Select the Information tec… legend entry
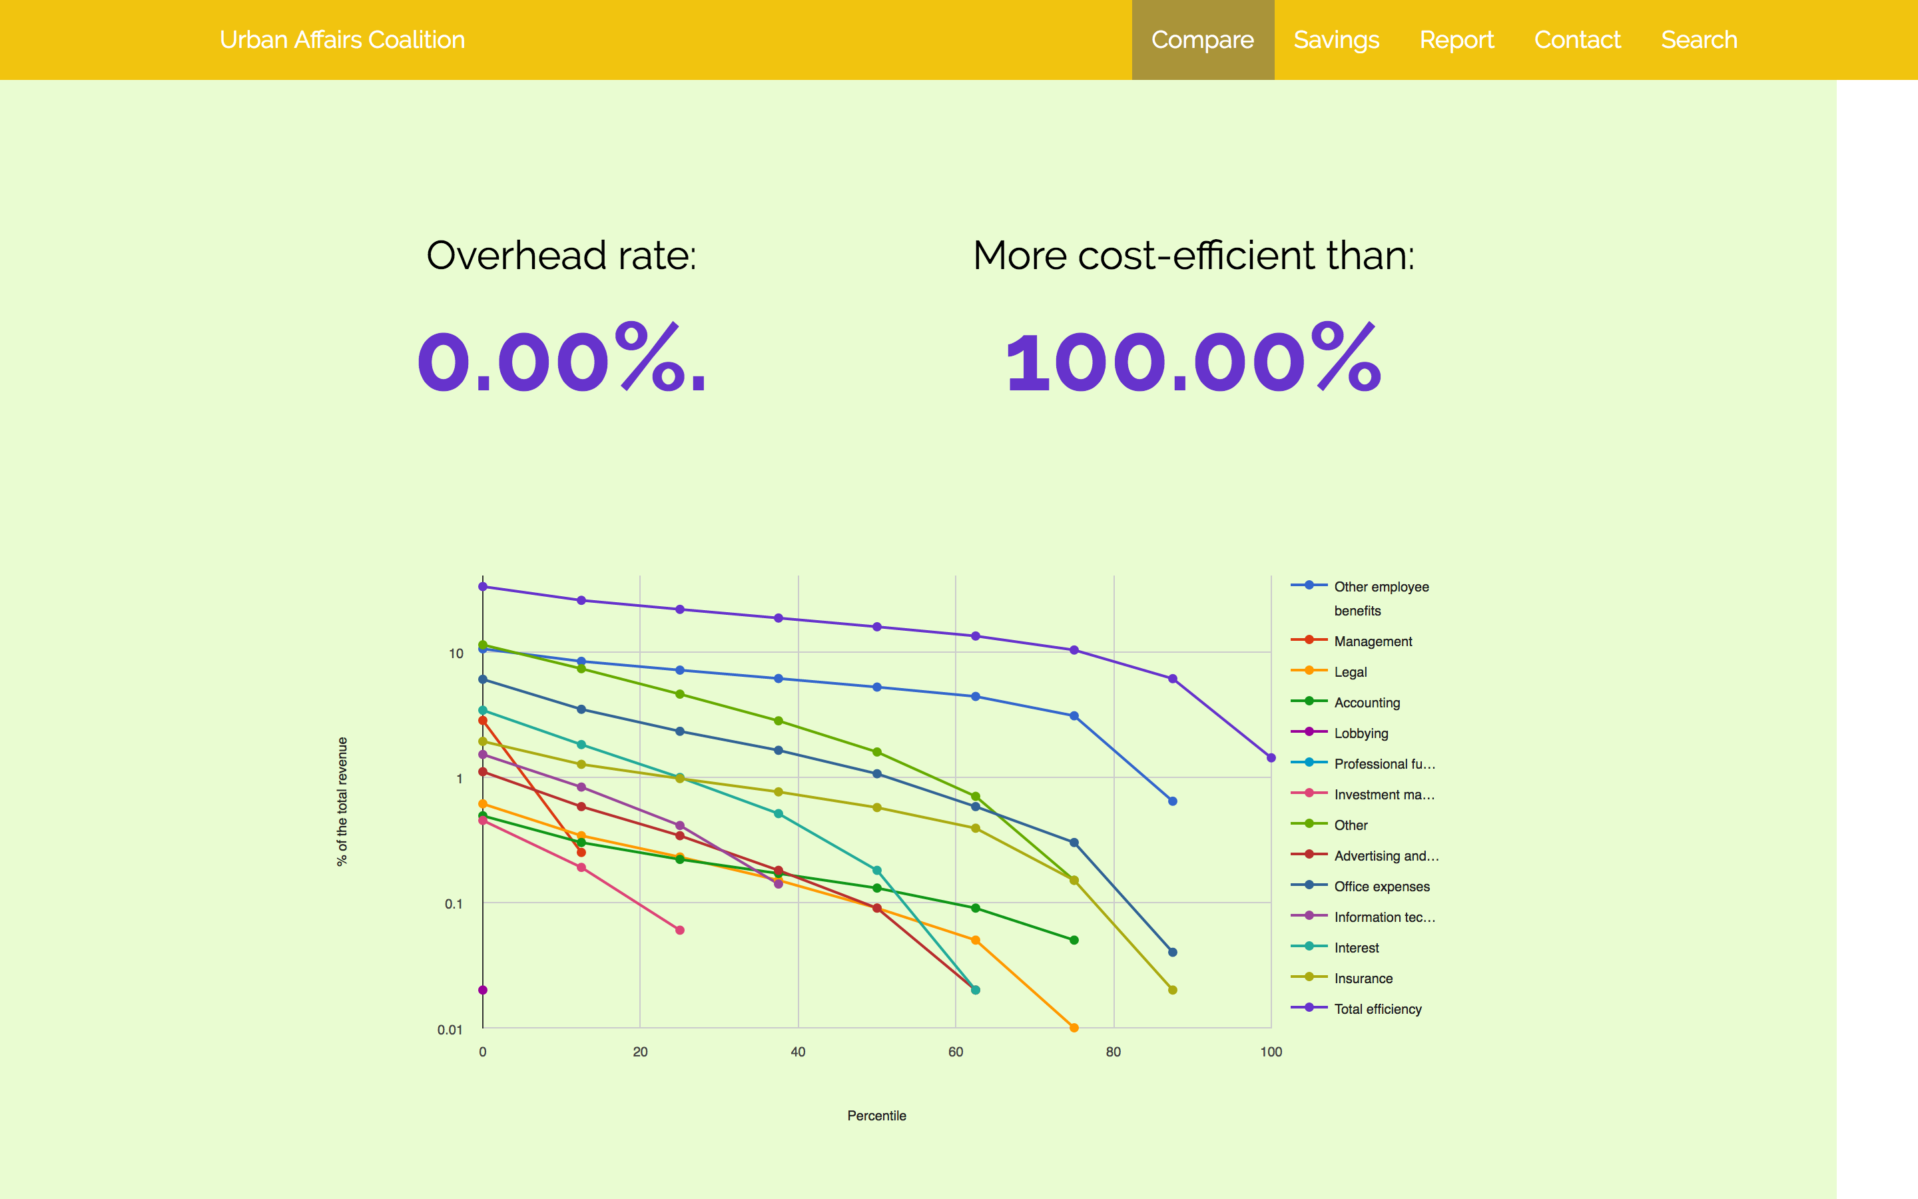Screen dimensions: 1918x1199 pos(1384,917)
